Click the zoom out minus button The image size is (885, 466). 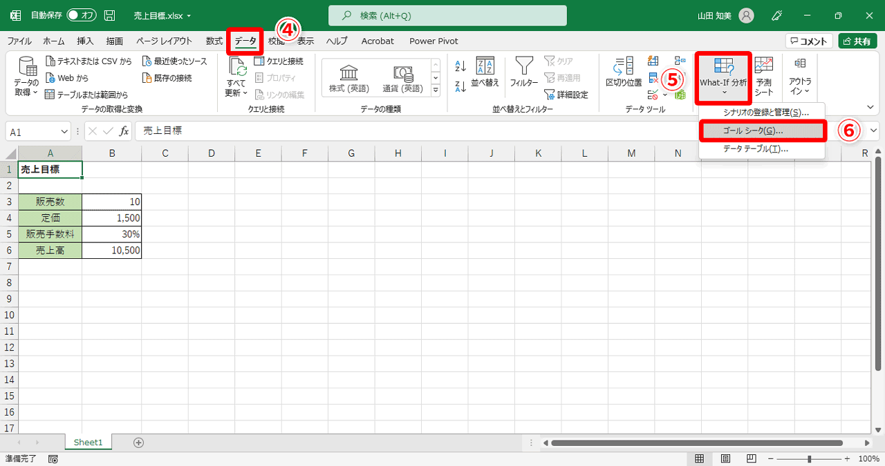pyautogui.click(x=770, y=459)
